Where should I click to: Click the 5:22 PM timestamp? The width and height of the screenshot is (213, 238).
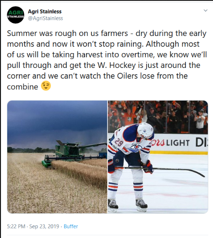click(16, 226)
